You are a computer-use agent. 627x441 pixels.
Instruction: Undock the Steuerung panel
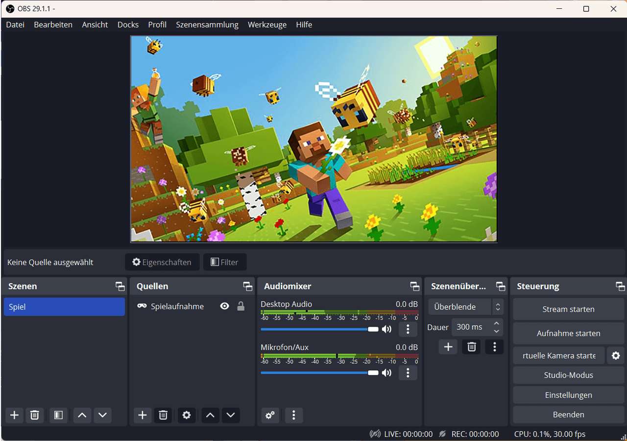(x=621, y=286)
